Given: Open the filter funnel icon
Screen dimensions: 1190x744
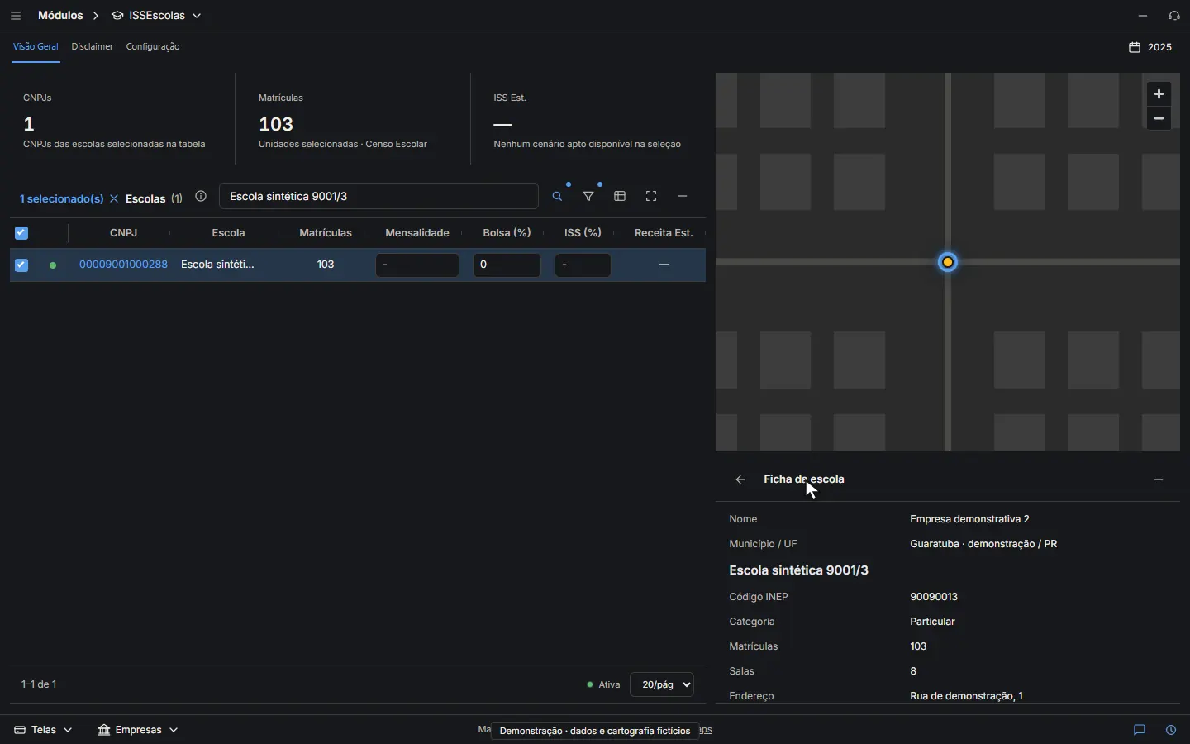Looking at the screenshot, I should [x=589, y=197].
